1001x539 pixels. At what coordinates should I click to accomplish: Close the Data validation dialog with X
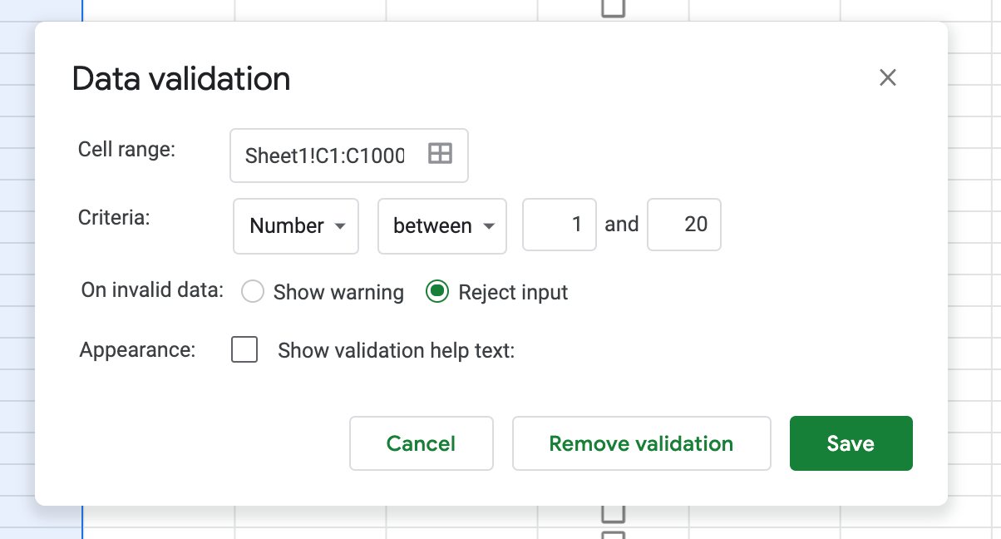[888, 78]
